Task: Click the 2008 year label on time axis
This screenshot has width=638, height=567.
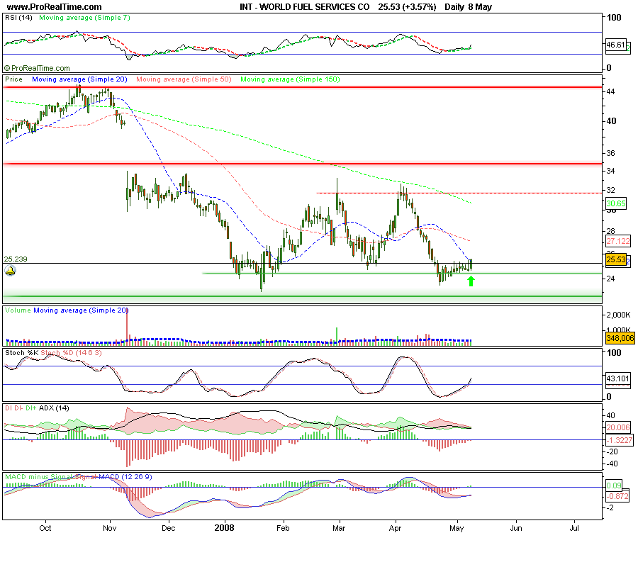Action: pyautogui.click(x=224, y=528)
